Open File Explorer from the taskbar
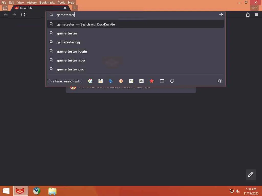The height and width of the screenshot is (196, 262). click(52, 191)
